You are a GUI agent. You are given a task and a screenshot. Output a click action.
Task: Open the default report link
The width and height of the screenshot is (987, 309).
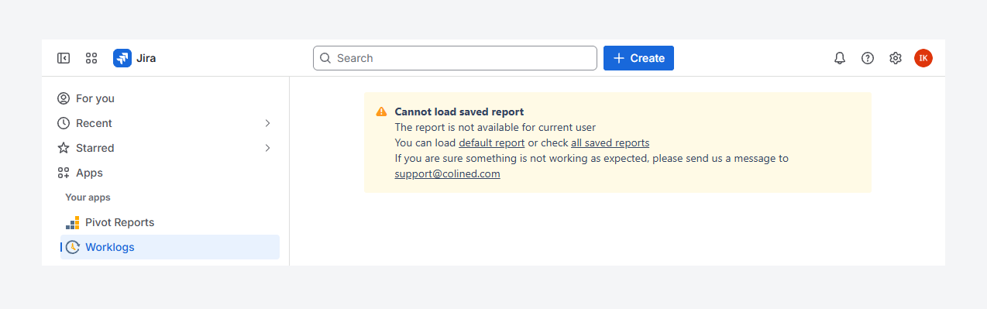click(x=492, y=142)
